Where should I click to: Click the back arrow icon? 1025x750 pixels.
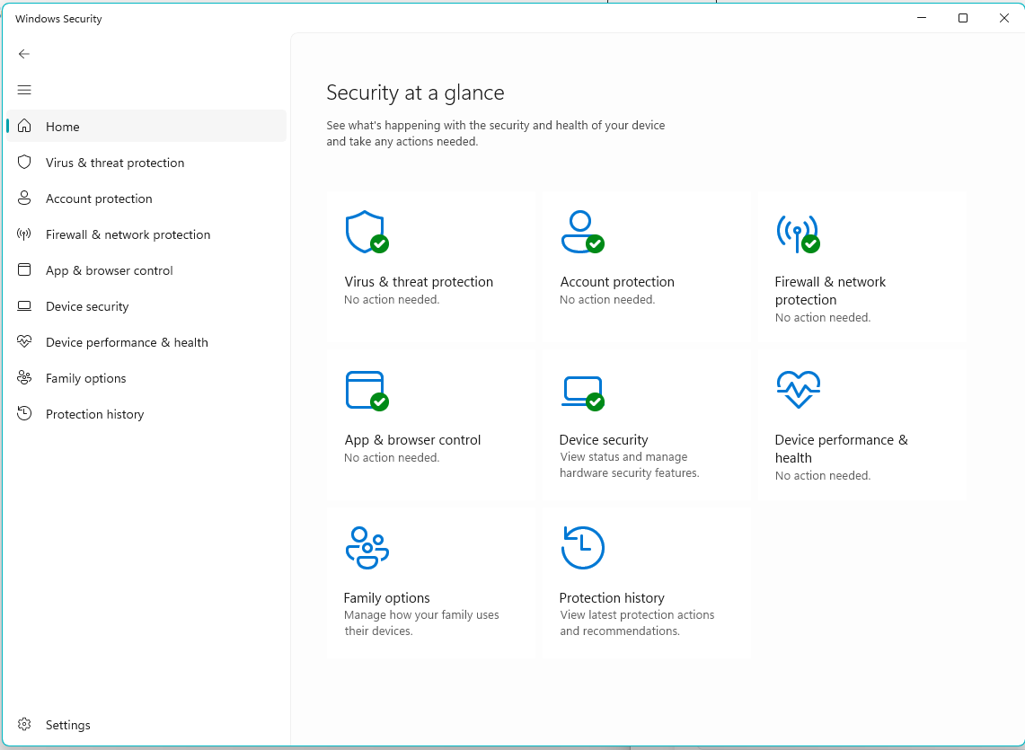point(24,54)
